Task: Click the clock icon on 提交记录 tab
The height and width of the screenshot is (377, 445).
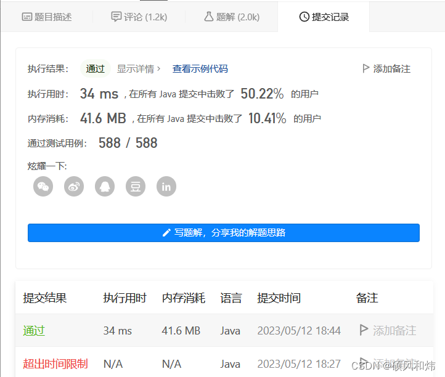Action: point(304,17)
